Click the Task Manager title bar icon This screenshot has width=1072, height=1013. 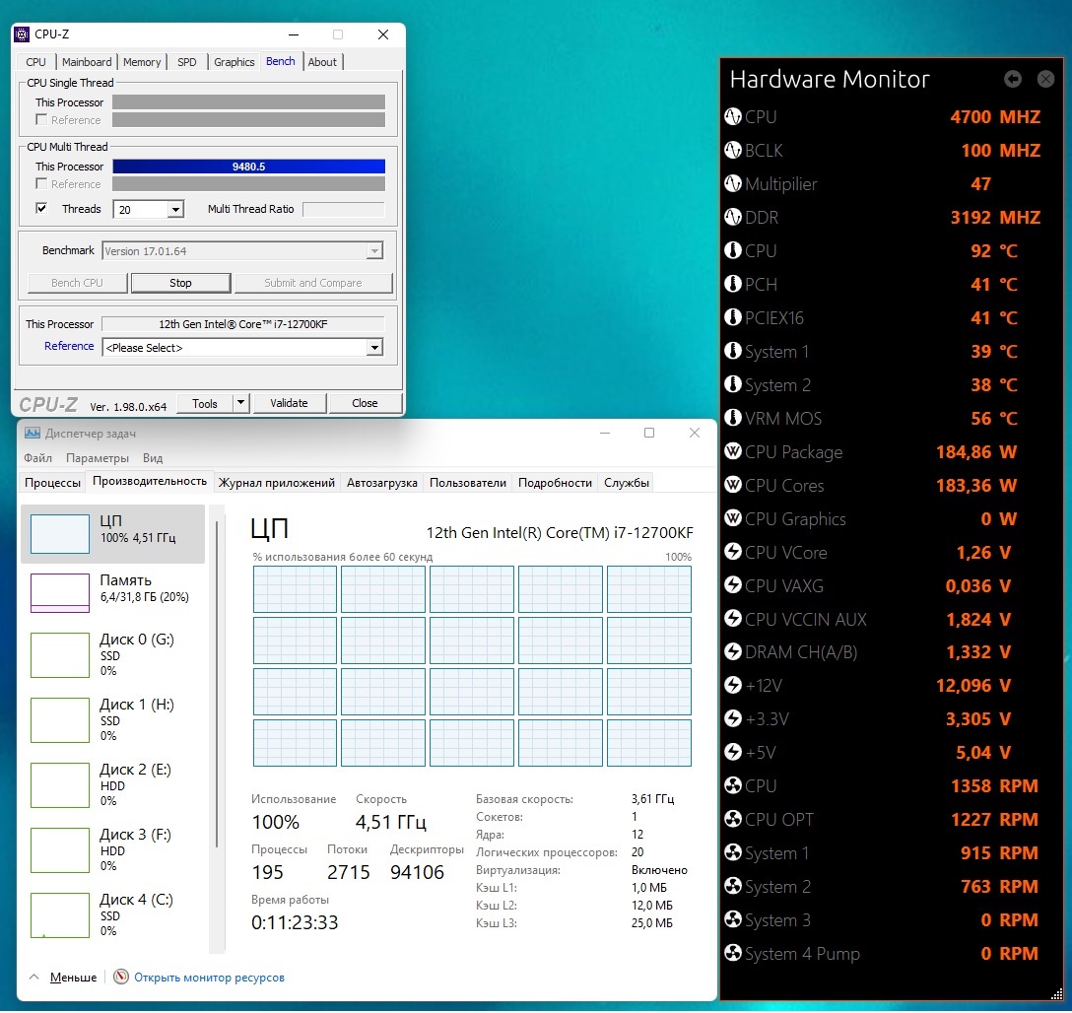tap(33, 433)
